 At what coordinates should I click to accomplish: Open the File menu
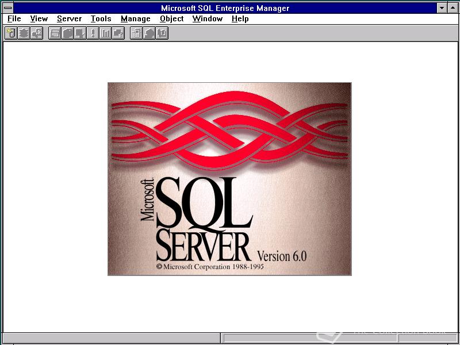[14, 19]
